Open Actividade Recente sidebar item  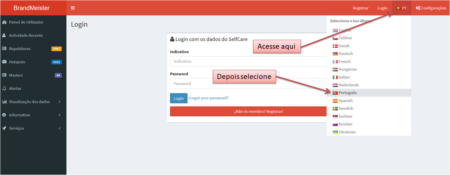coord(33,35)
